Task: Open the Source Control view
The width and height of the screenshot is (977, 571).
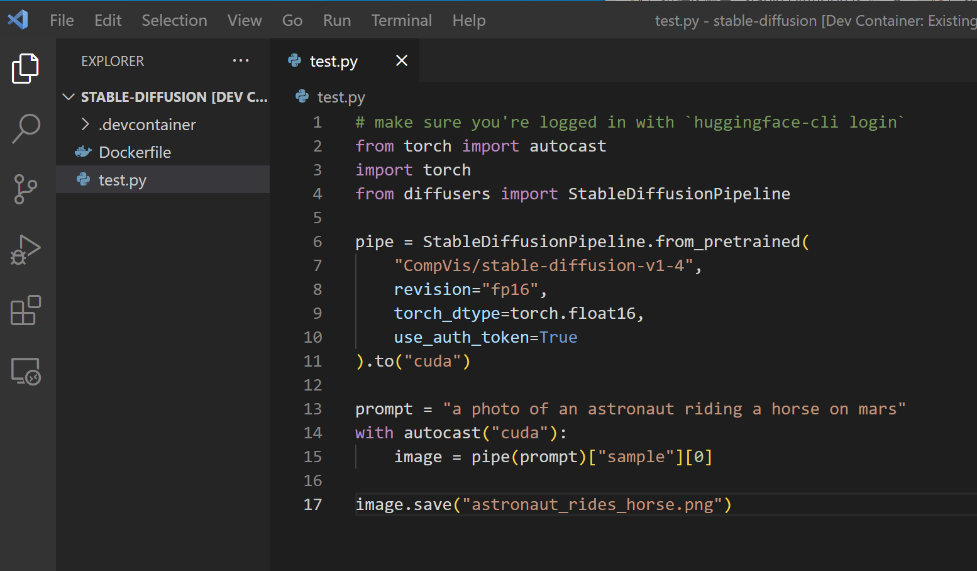Action: (x=25, y=189)
